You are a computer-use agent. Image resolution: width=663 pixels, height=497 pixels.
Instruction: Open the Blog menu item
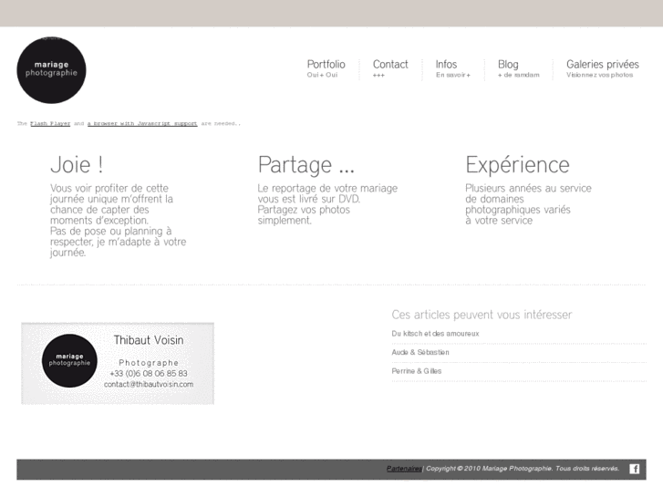[518, 68]
